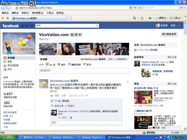Open the 首頁 Home link in Facebook header
This screenshot has width=187, height=140.
[173, 26]
